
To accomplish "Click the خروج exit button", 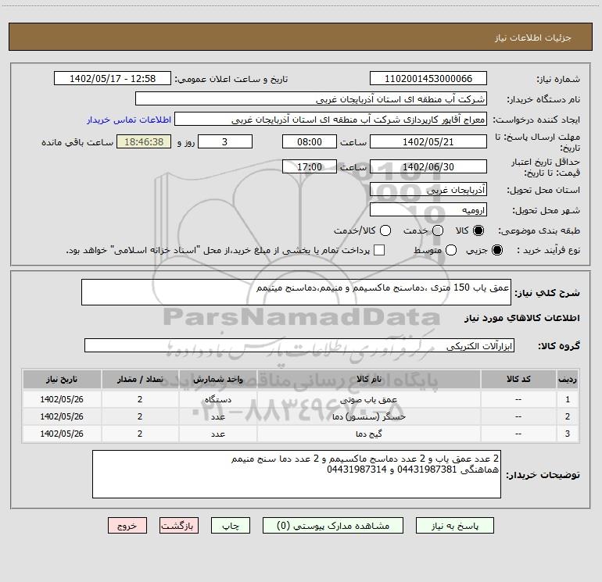I will tap(127, 526).
